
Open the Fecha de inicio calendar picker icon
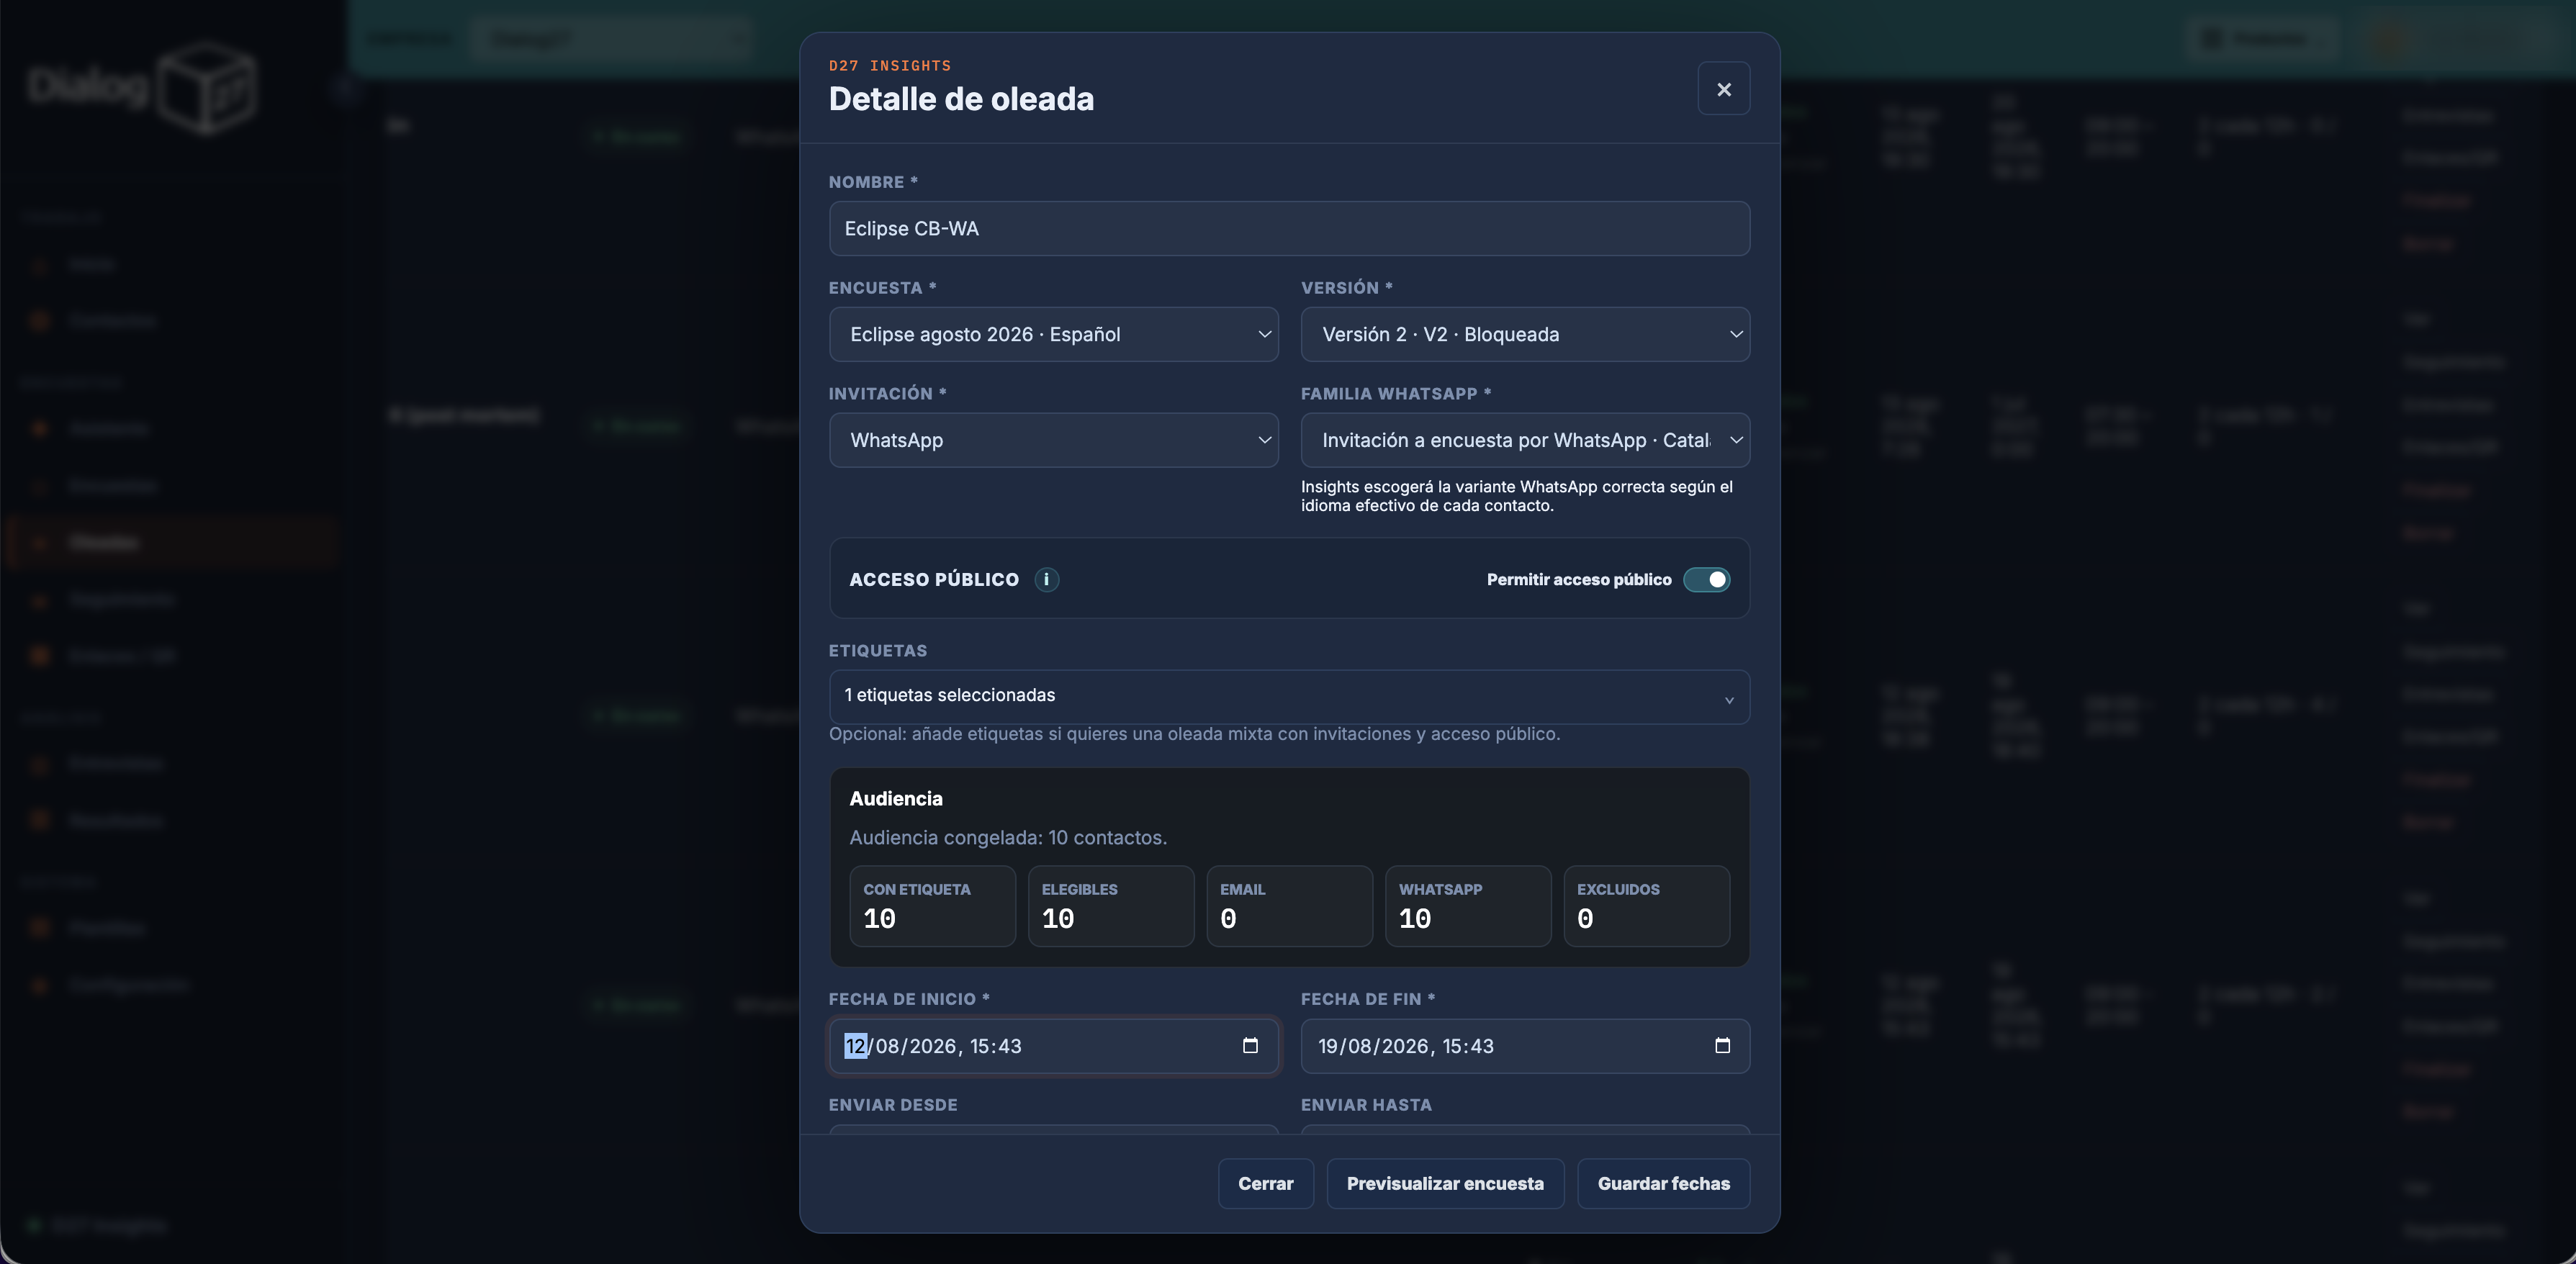coord(1250,1045)
